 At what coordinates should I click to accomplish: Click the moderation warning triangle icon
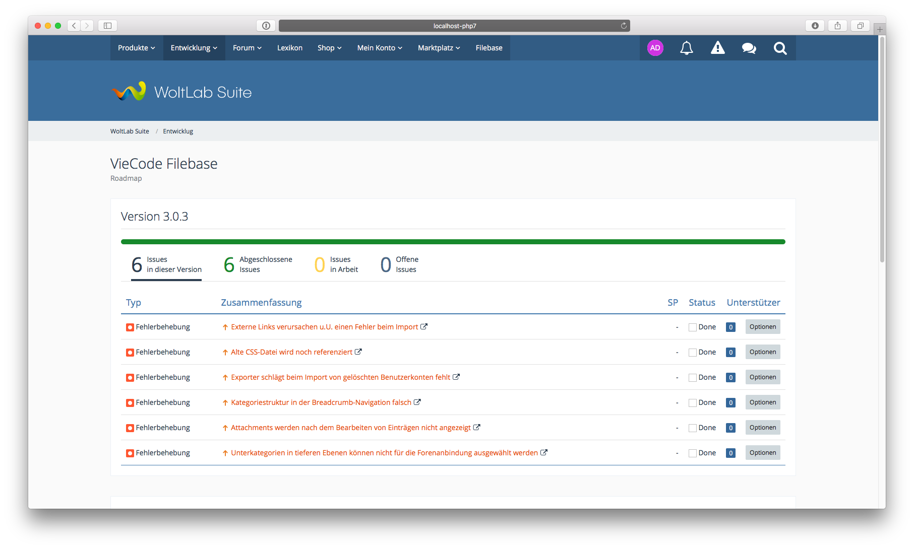click(x=717, y=48)
